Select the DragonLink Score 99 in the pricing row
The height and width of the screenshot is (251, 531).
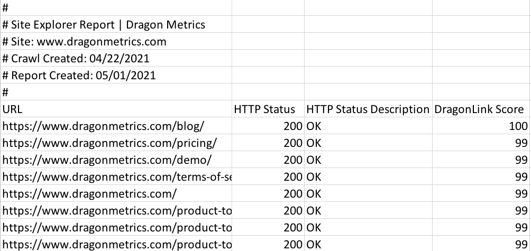521,143
